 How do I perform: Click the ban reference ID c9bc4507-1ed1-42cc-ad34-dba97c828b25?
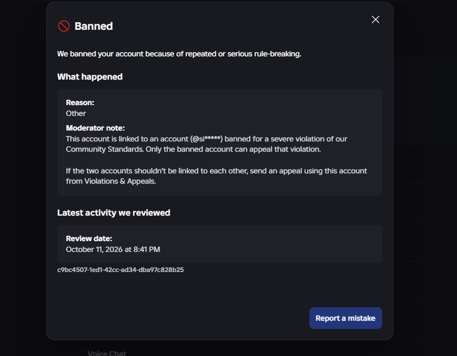pos(120,270)
